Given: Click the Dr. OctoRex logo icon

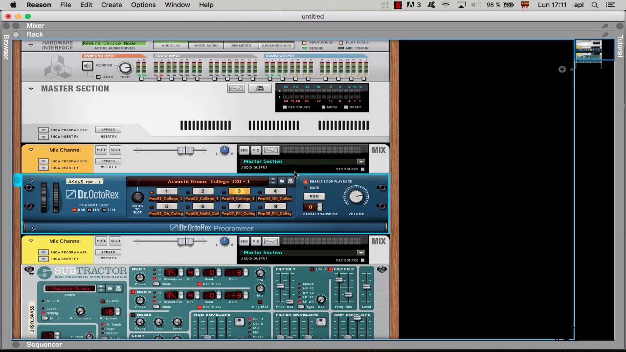Looking at the screenshot, I should click(71, 195).
